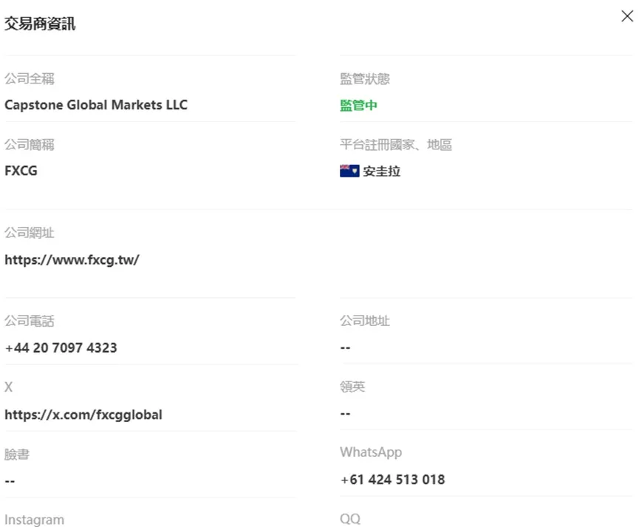Select WhatsApp number +61 424 513 018
The width and height of the screenshot is (639, 527).
pyautogui.click(x=392, y=480)
